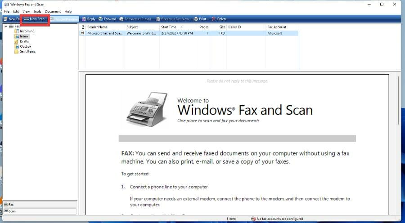405x223 pixels.
Task: Open the Edit menu
Action: [x=16, y=11]
